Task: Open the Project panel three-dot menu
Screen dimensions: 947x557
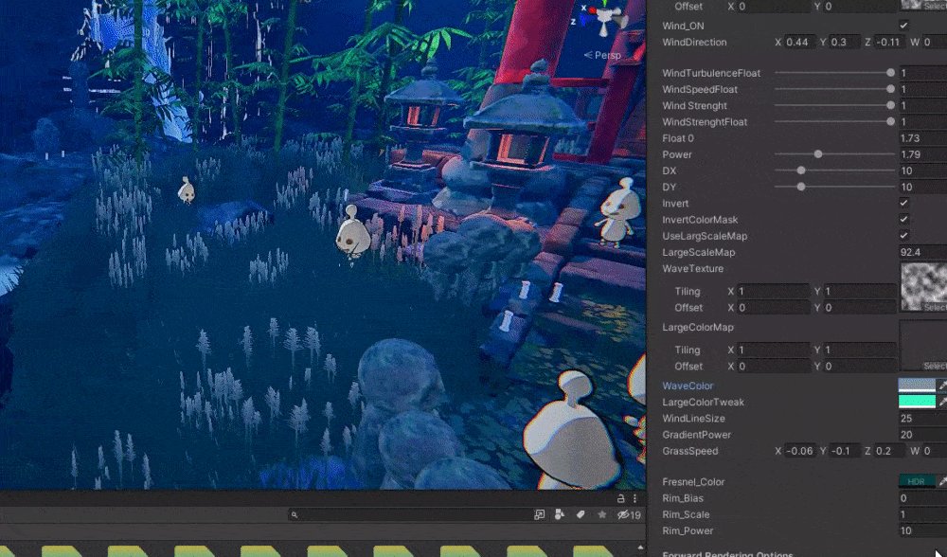Action: tap(634, 498)
